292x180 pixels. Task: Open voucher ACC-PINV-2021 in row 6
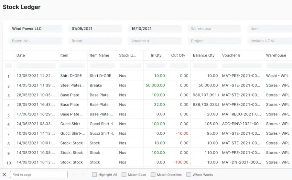241,124
